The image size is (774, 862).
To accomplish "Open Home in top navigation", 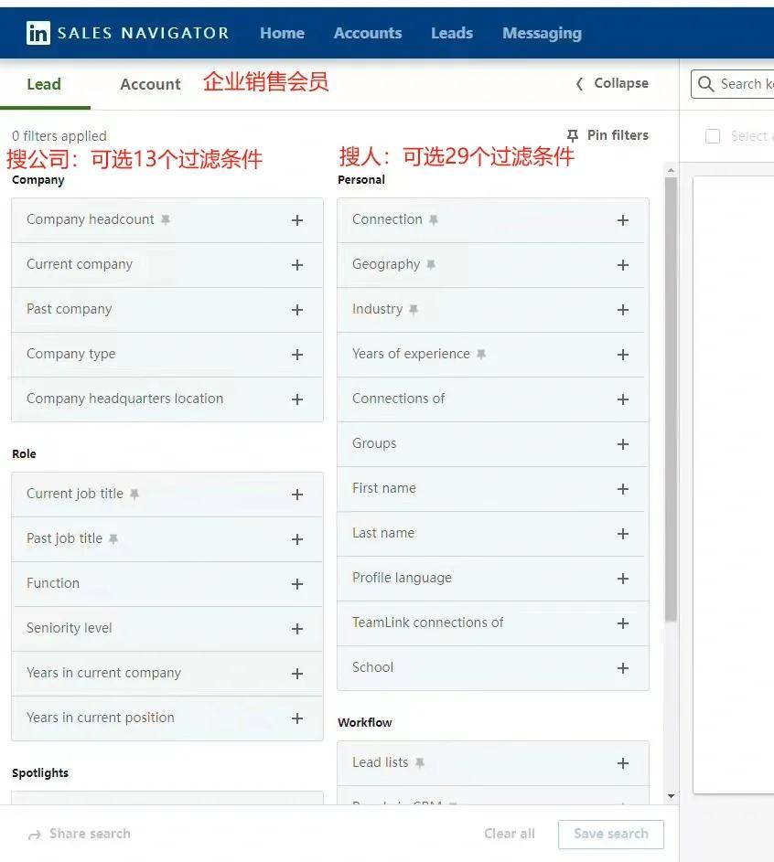I will (x=282, y=33).
